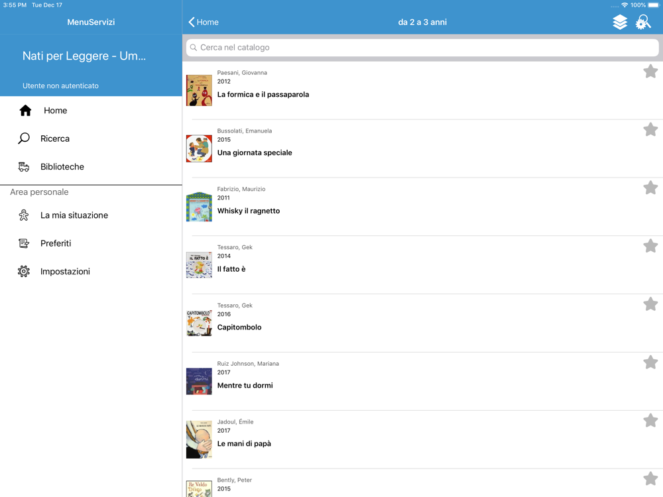This screenshot has width=663, height=497.
Task: Open Capitombolo cover thumbnail
Action: [x=199, y=323]
